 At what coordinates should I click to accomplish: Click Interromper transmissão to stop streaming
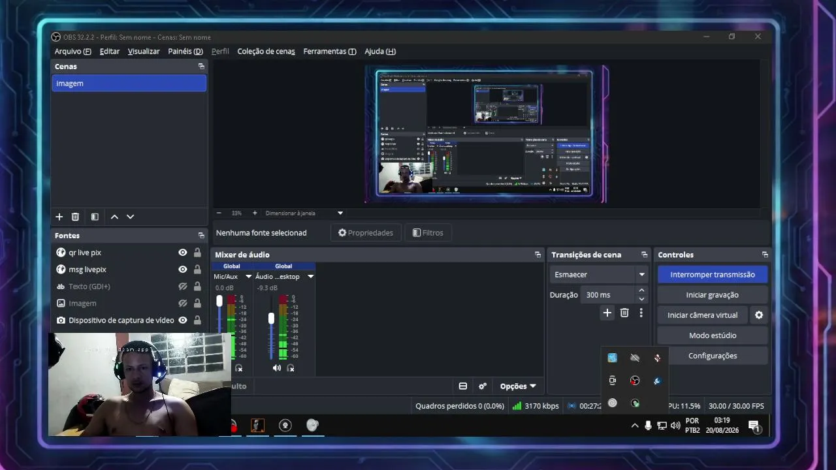click(x=713, y=275)
